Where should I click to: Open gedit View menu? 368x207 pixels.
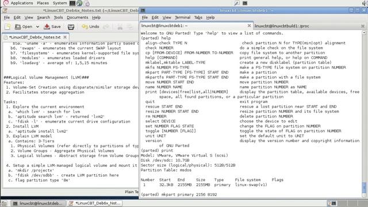click(29, 17)
